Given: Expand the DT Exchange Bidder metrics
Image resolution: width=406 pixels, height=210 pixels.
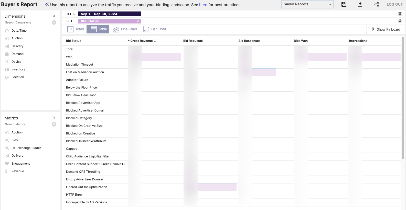Looking at the screenshot, I should [26, 148].
